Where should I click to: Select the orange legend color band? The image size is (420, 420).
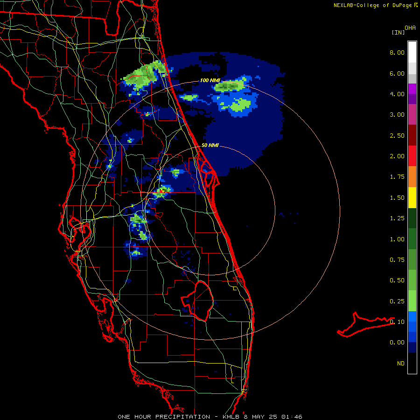(412, 177)
